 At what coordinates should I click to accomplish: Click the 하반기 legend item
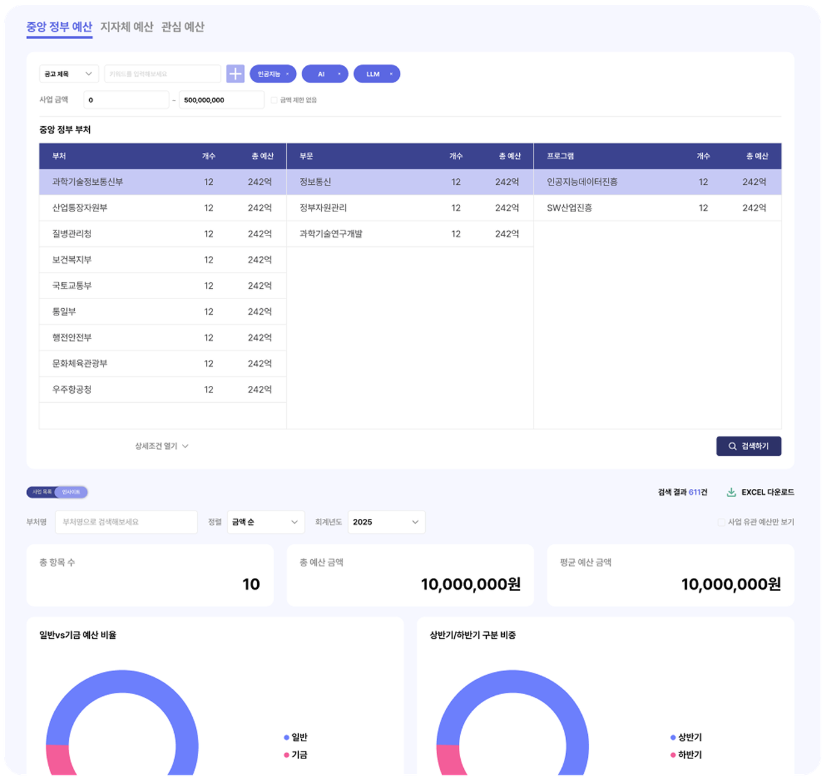686,755
